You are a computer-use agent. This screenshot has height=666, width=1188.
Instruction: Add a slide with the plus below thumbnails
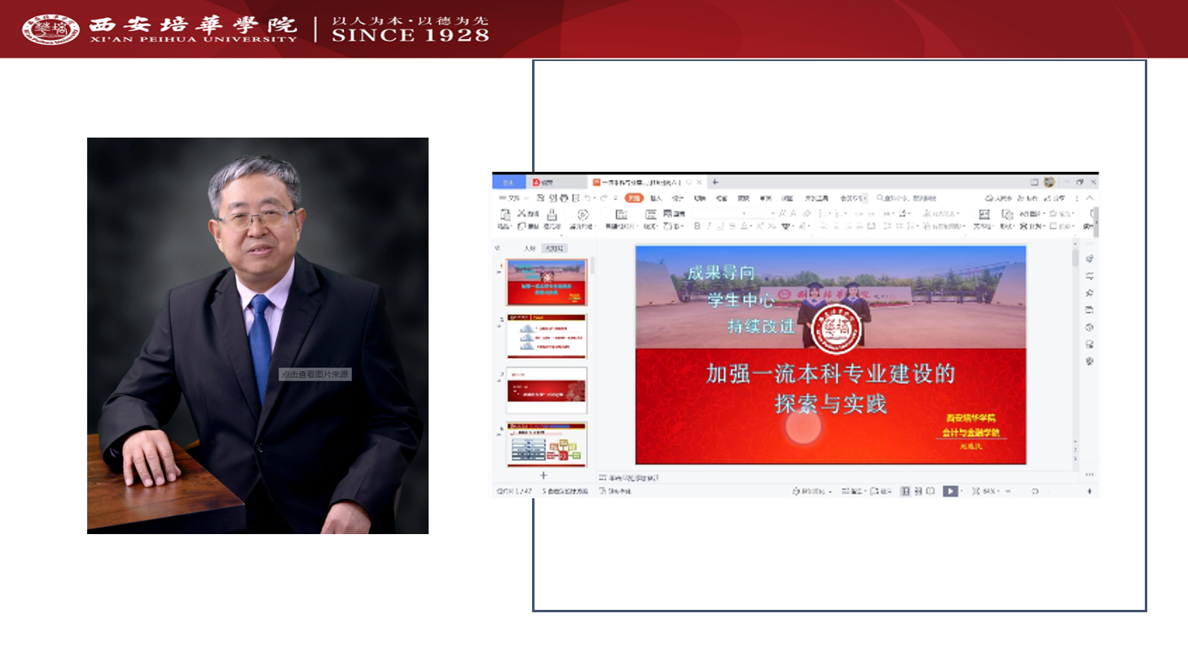543,475
